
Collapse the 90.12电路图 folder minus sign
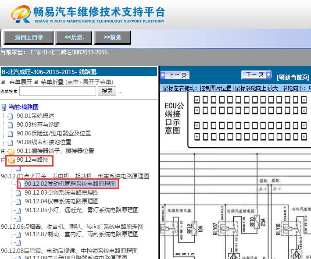coord(3,160)
